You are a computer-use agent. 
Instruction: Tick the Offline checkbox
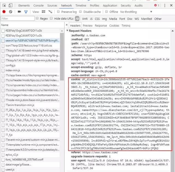106,12
